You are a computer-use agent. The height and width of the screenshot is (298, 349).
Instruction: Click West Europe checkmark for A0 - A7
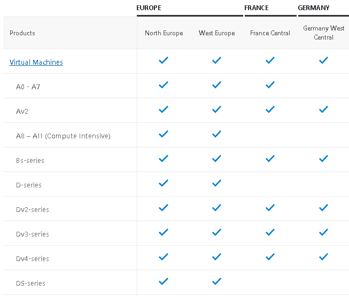(x=216, y=85)
